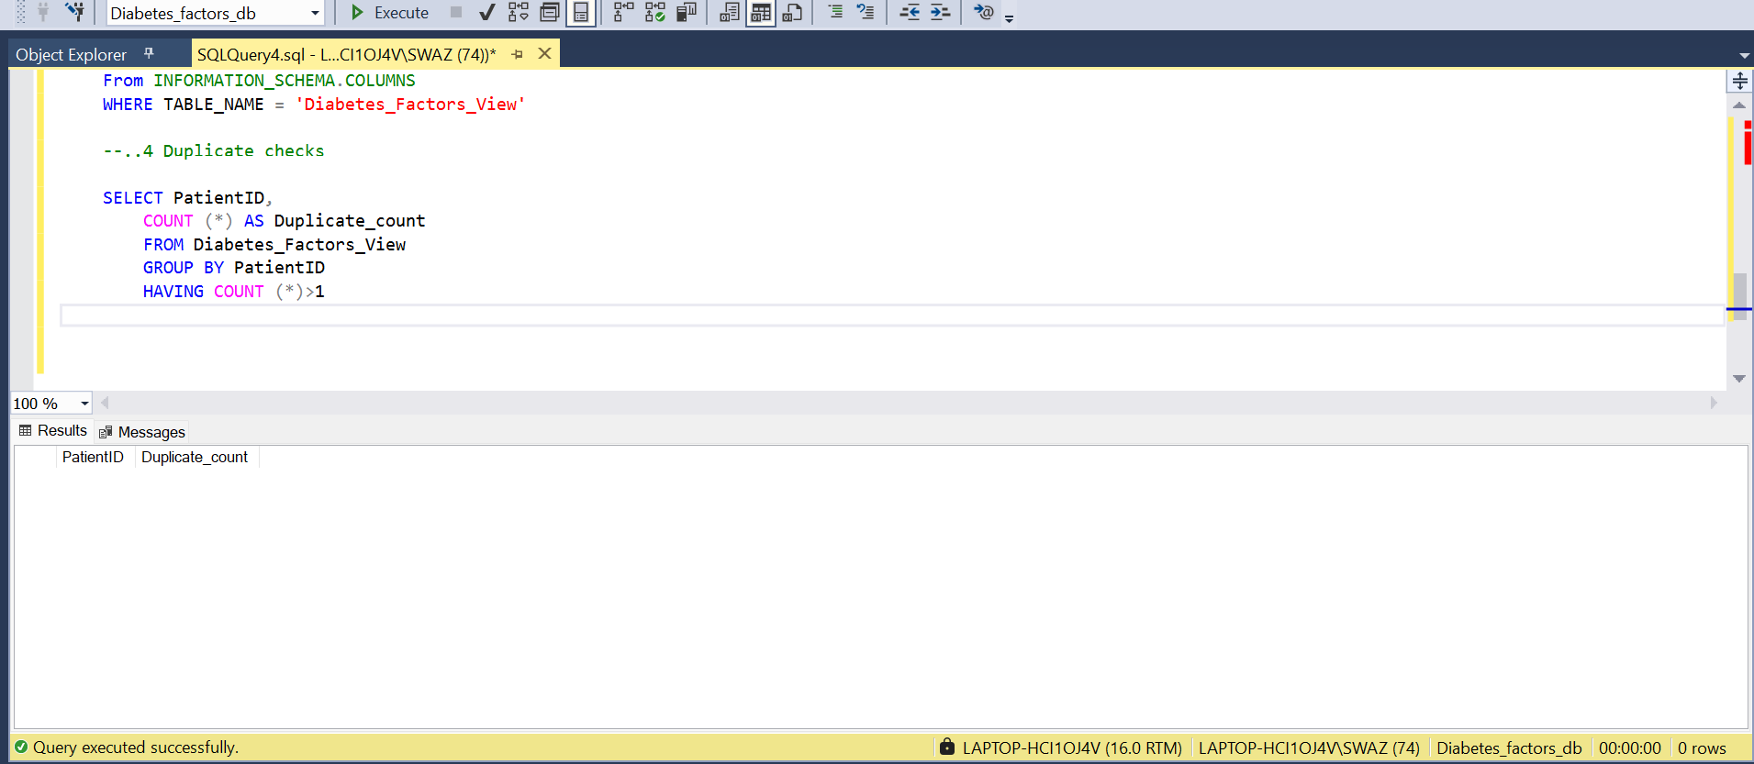This screenshot has height=764, width=1754.
Task: Click the vertical scrollbar thumb in editor
Action: coord(1739,296)
